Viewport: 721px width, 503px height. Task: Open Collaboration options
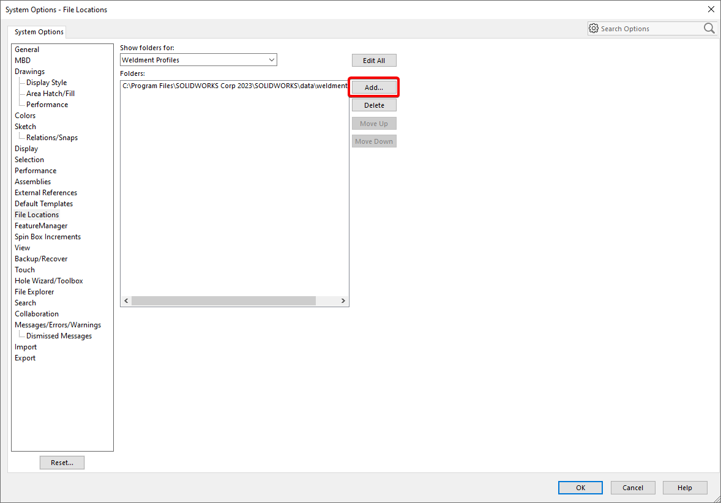(36, 314)
